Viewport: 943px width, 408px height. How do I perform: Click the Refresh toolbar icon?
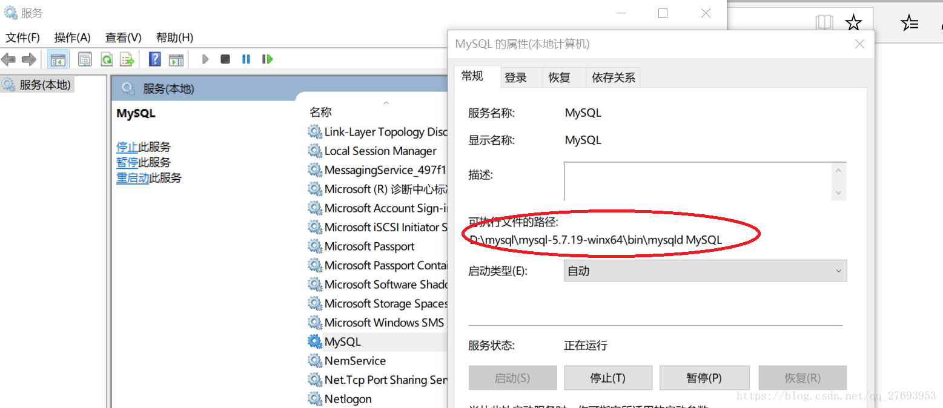click(x=107, y=59)
